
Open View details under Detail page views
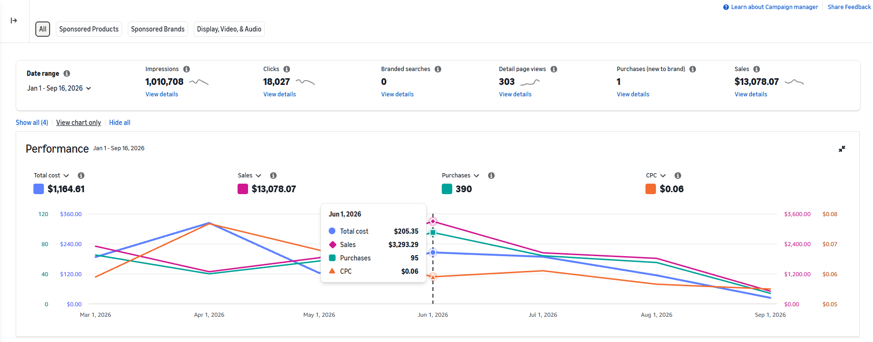pos(515,94)
